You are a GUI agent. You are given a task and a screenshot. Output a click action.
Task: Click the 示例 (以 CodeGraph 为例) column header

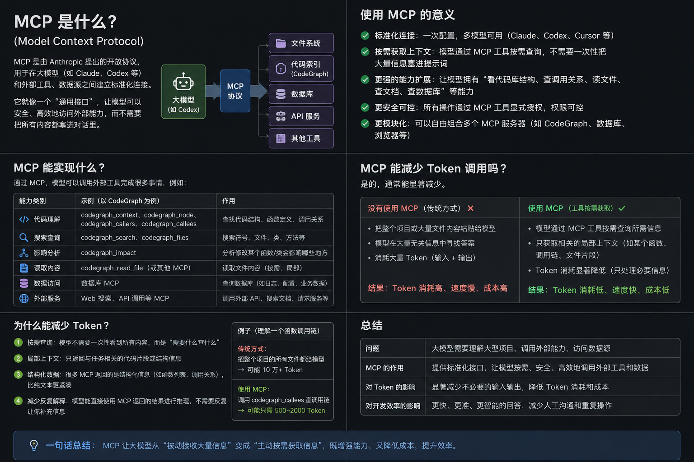(x=120, y=201)
